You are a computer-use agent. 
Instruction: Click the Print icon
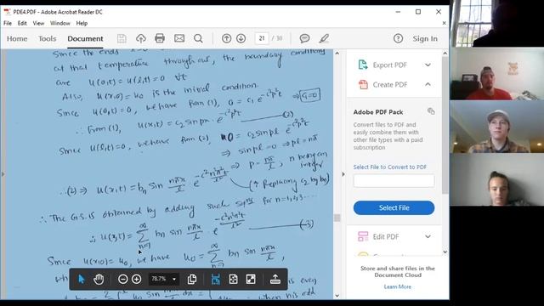coord(160,38)
